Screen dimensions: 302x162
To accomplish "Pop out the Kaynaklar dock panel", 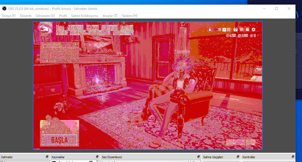I will click(97, 157).
